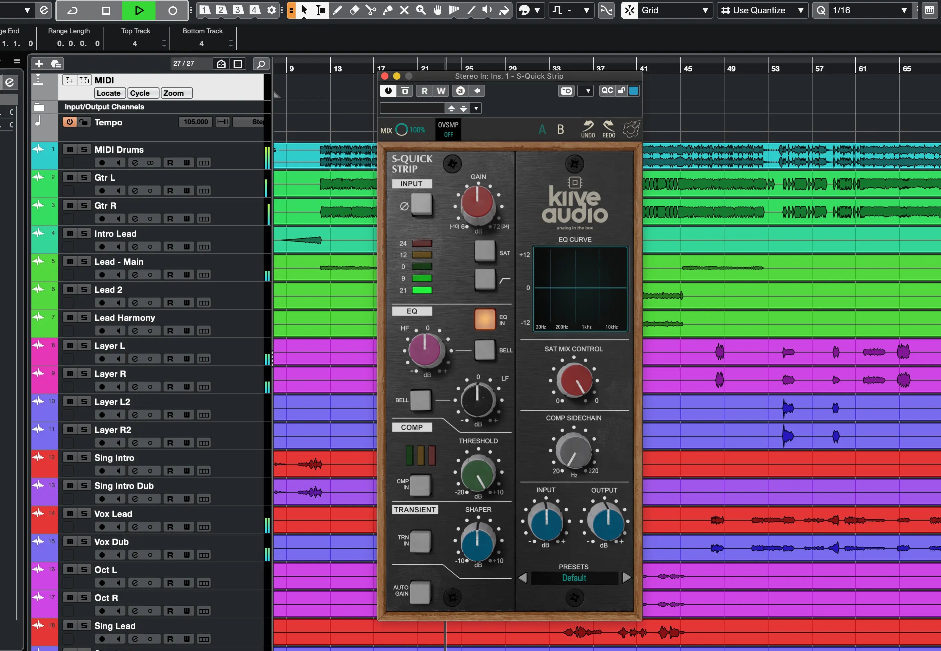This screenshot has width=941, height=651.
Task: Open the Grid snap type dropdown
Action: pyautogui.click(x=672, y=10)
